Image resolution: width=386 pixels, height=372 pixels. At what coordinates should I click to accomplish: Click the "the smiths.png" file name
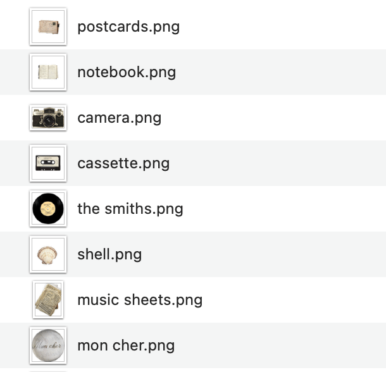[130, 209]
